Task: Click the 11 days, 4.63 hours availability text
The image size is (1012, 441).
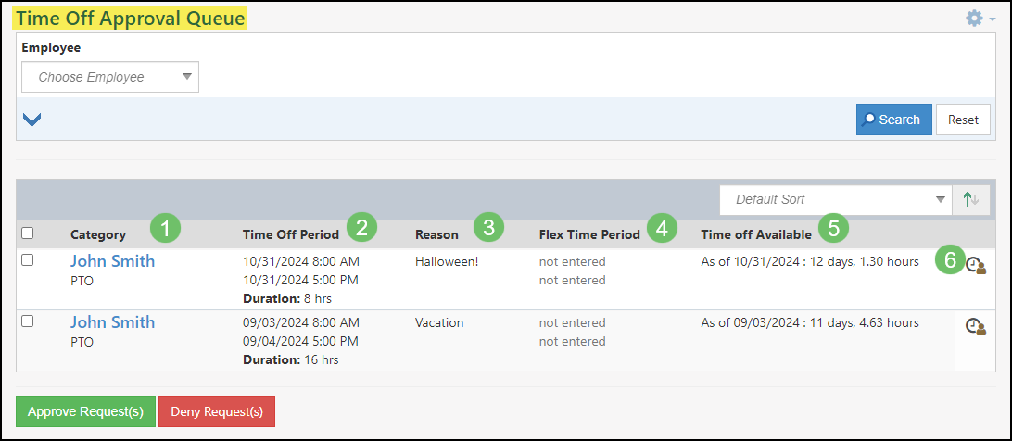Action: click(x=865, y=322)
